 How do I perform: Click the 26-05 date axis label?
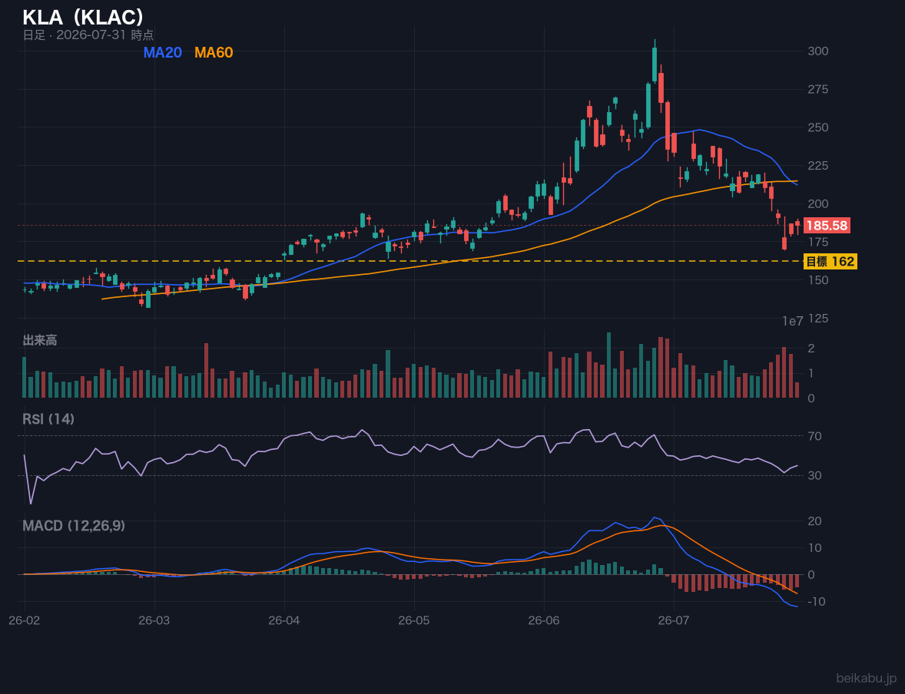[414, 621]
